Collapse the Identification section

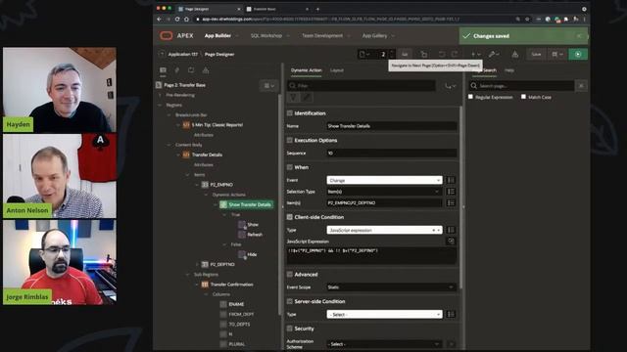coord(290,113)
